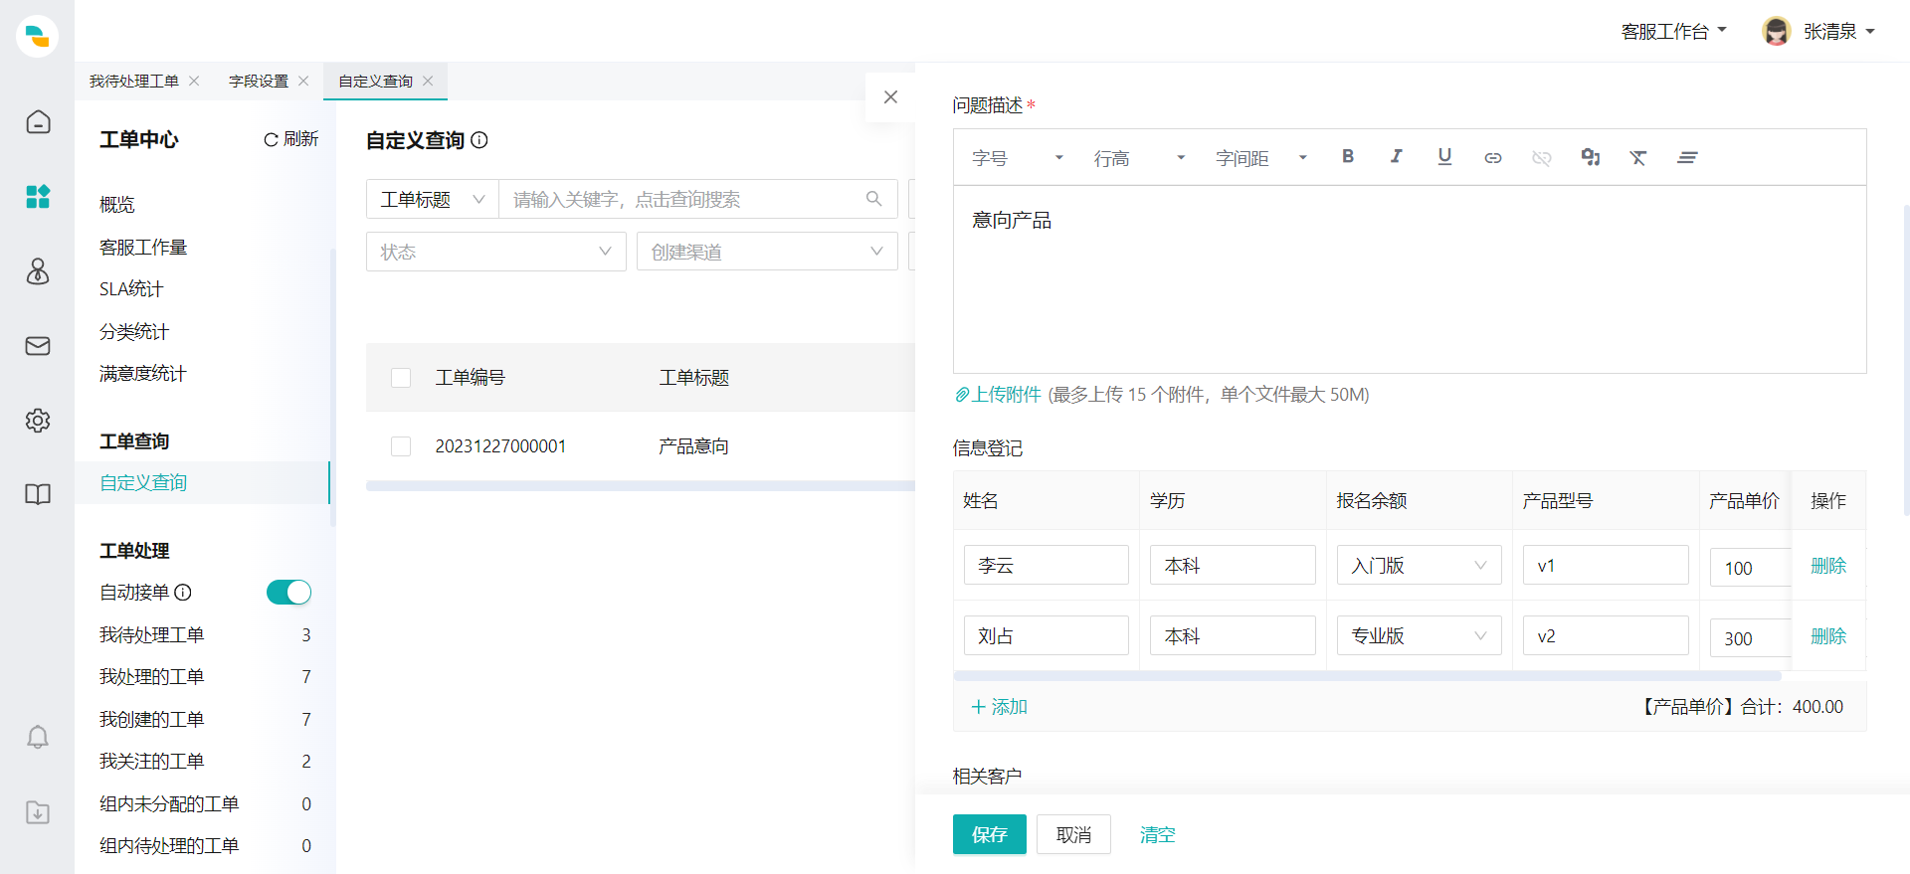Click the 产品型号 field containing v1
This screenshot has width=1910, height=874.
point(1606,565)
